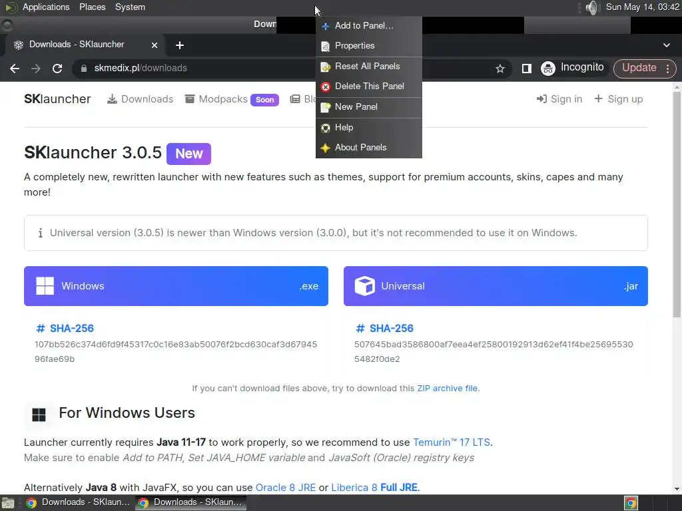Choose Add to Panel… from context menu

pos(369,26)
